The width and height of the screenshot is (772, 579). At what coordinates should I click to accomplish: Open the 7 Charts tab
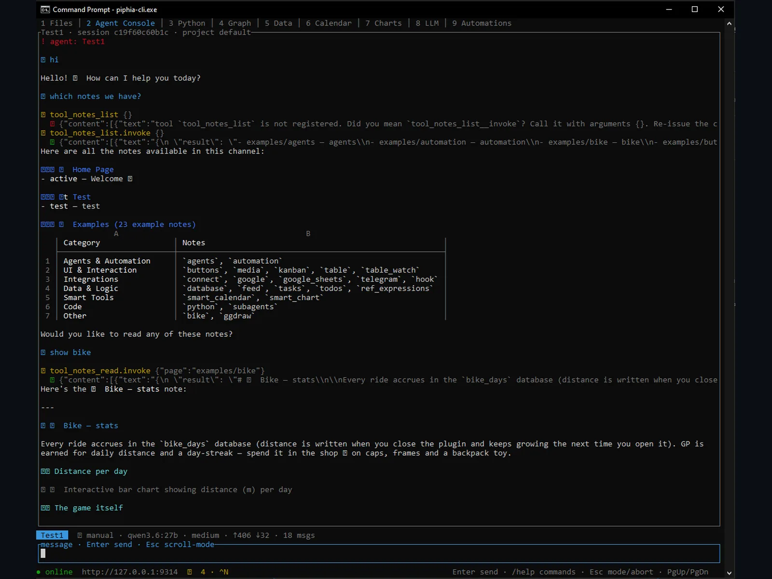point(384,23)
